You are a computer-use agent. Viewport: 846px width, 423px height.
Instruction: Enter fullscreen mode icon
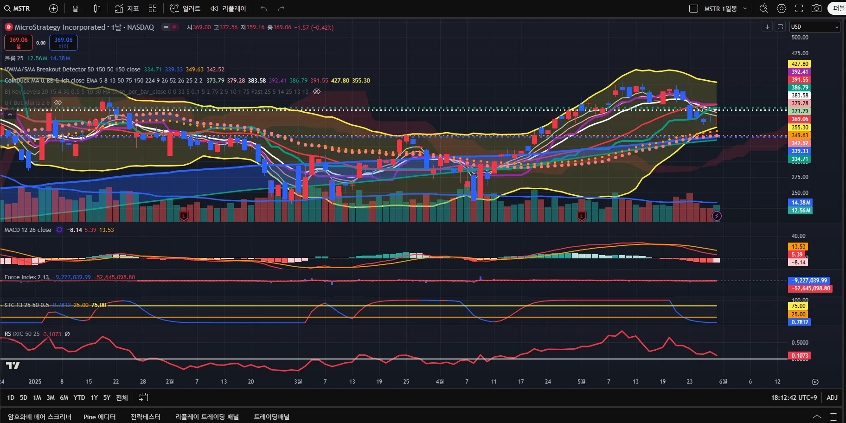pyautogui.click(x=799, y=8)
